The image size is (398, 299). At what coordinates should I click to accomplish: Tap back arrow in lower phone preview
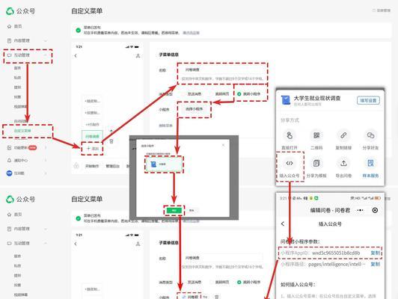76,244
